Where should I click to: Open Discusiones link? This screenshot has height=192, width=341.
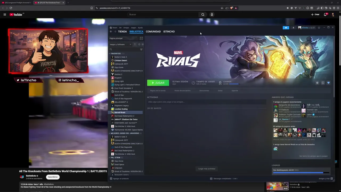point(204,90)
